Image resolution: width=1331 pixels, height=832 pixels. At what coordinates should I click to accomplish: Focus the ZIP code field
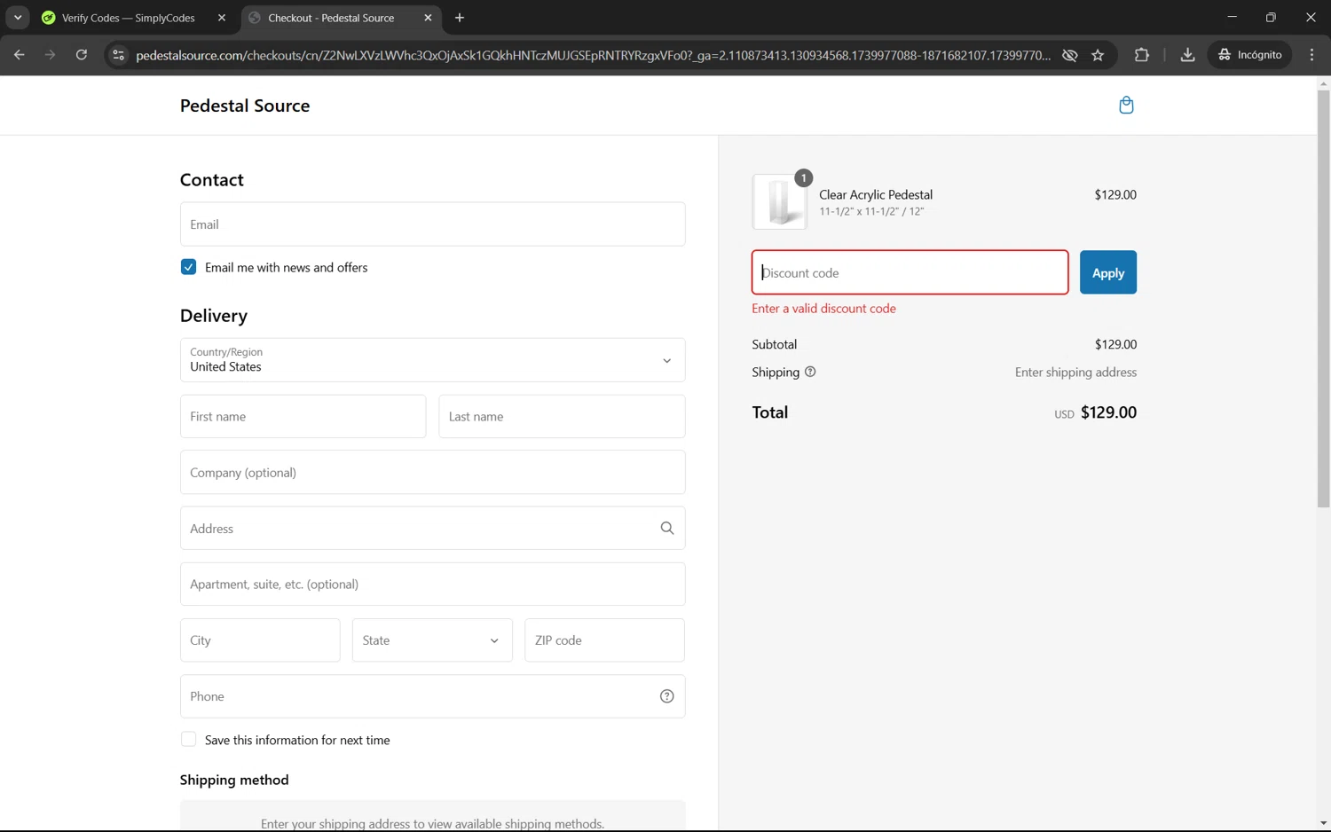click(x=604, y=640)
